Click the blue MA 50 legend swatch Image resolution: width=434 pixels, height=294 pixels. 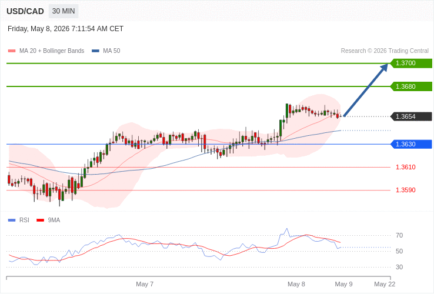95,51
